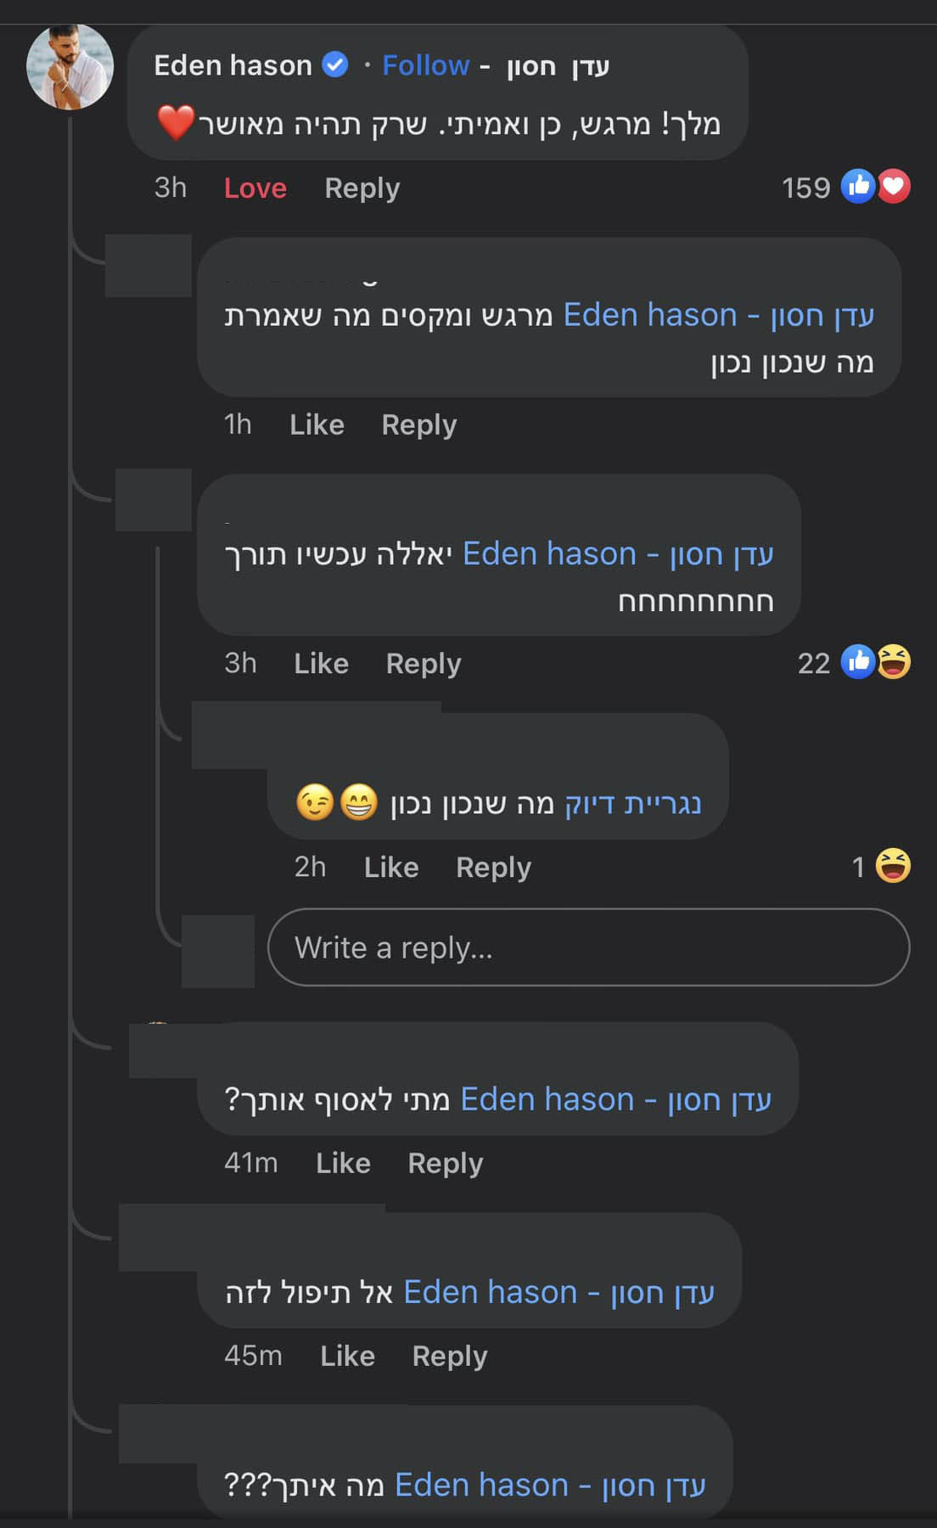Viewport: 937px width, 1528px height.
Task: Follow Eden hason from the comment
Action: 425,65
